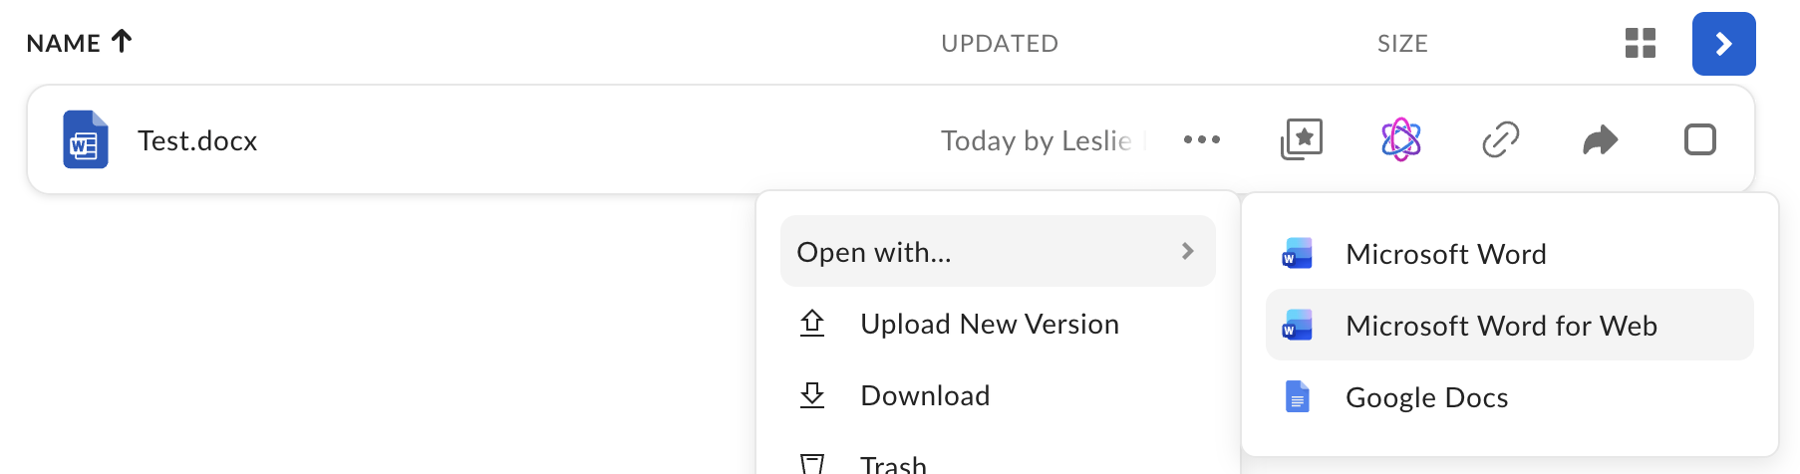Sort by the Updated column header
Viewport: 1800px width, 474px height.
coord(1000,44)
